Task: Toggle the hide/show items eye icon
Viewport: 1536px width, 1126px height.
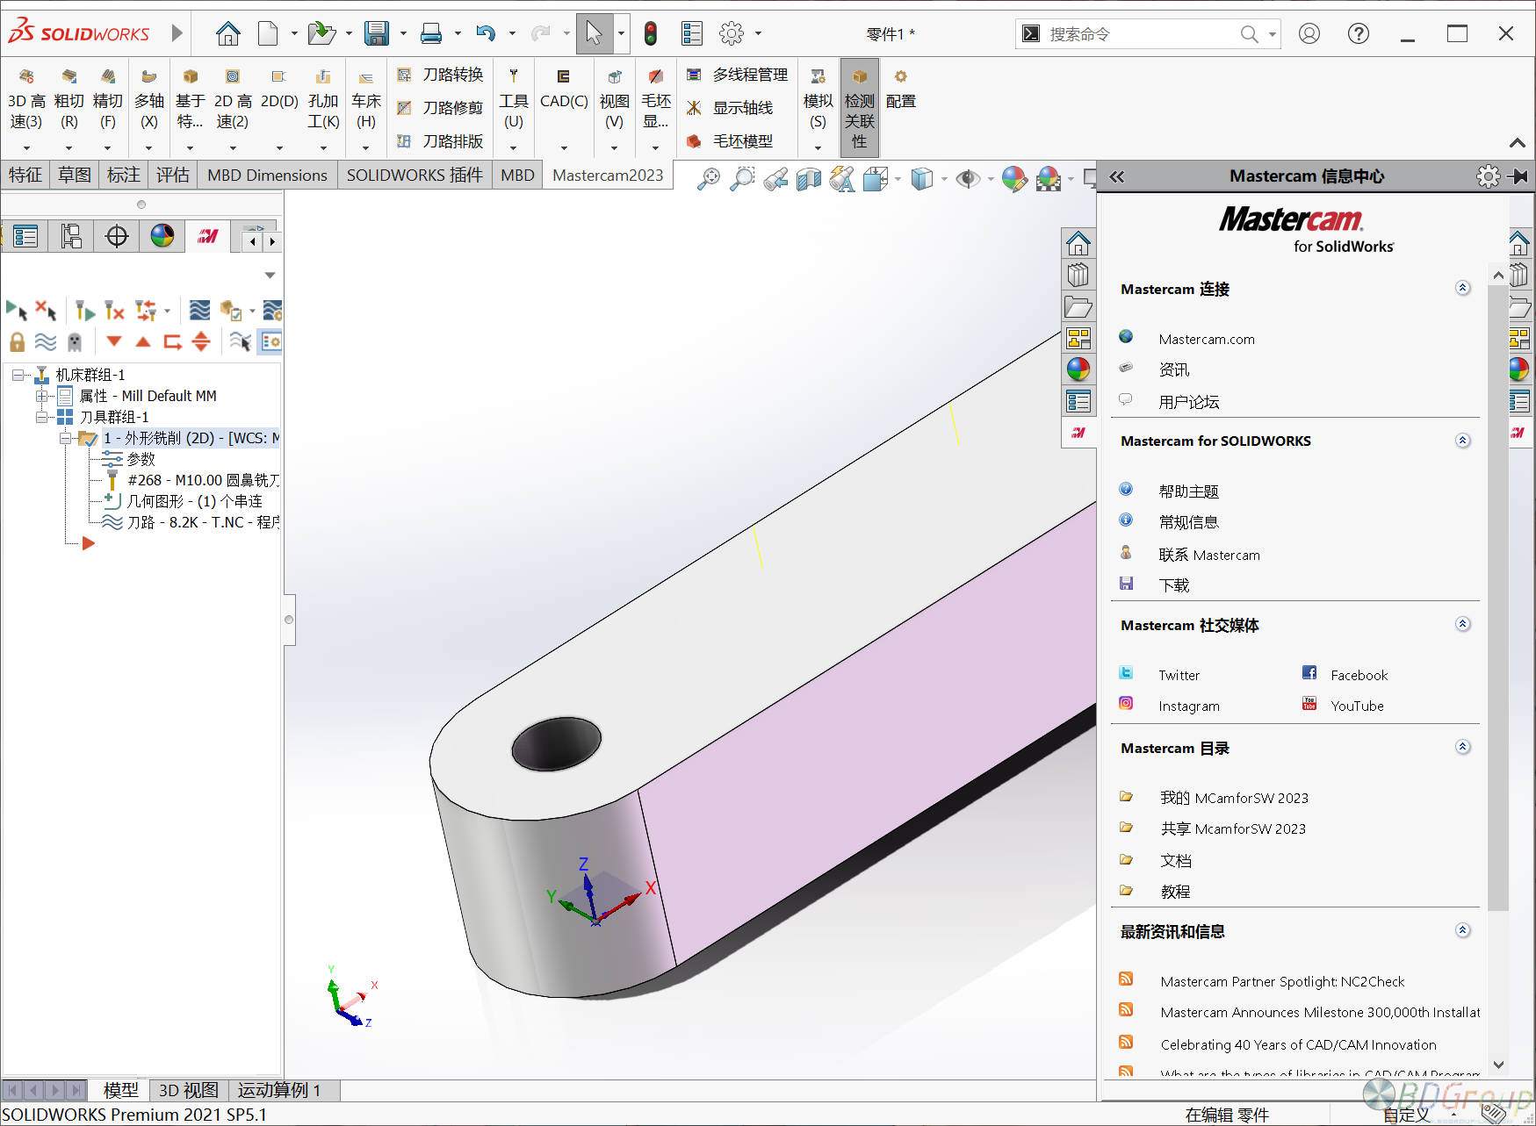Action: point(967,178)
